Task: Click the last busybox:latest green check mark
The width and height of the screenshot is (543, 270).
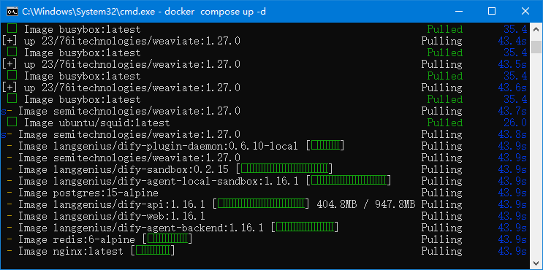Action: (12, 99)
